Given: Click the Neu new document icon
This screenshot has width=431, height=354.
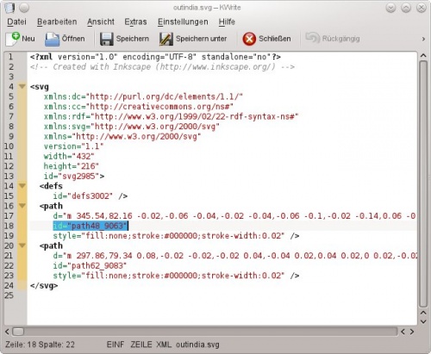Looking at the screenshot, I should pyautogui.click(x=13, y=39).
